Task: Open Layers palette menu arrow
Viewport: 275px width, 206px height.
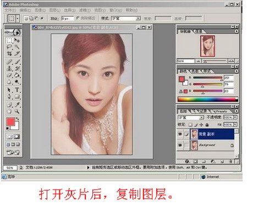Action: (237, 111)
